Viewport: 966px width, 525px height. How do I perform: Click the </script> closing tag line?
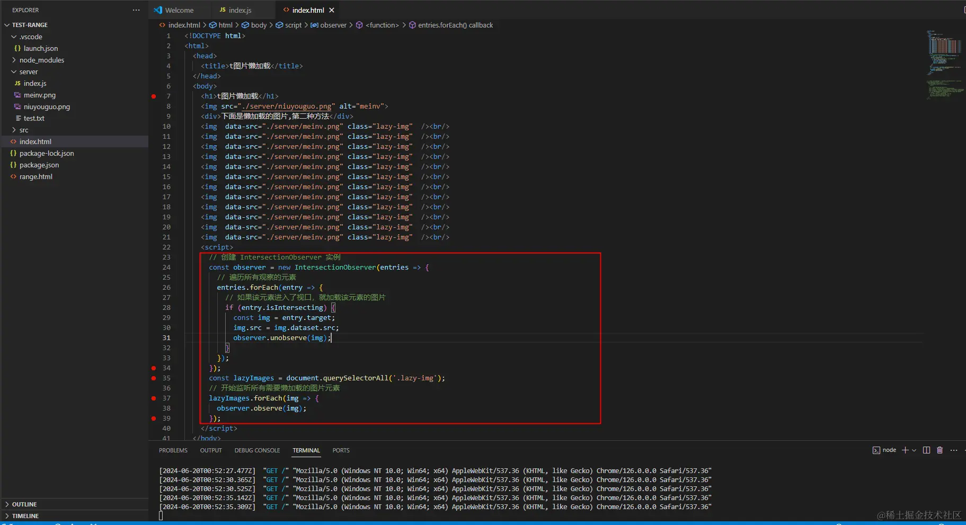[219, 429]
